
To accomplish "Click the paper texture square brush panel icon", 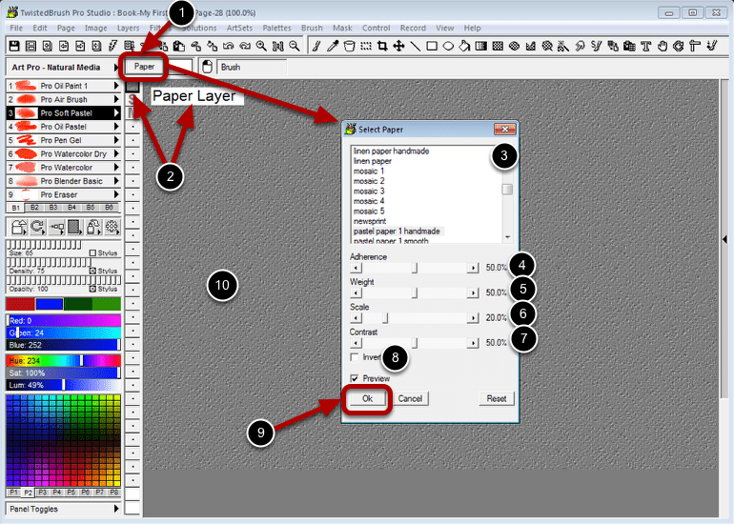I will click(74, 227).
